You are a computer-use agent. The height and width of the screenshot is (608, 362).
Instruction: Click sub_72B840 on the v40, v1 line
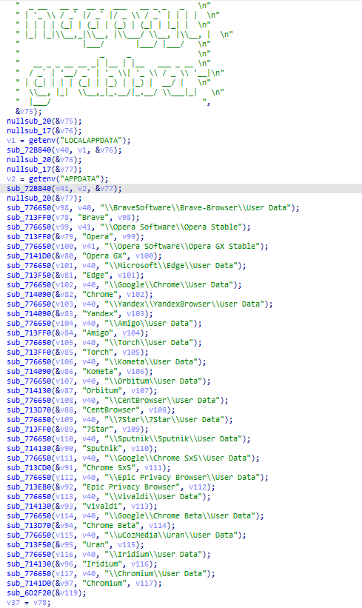(x=29, y=150)
